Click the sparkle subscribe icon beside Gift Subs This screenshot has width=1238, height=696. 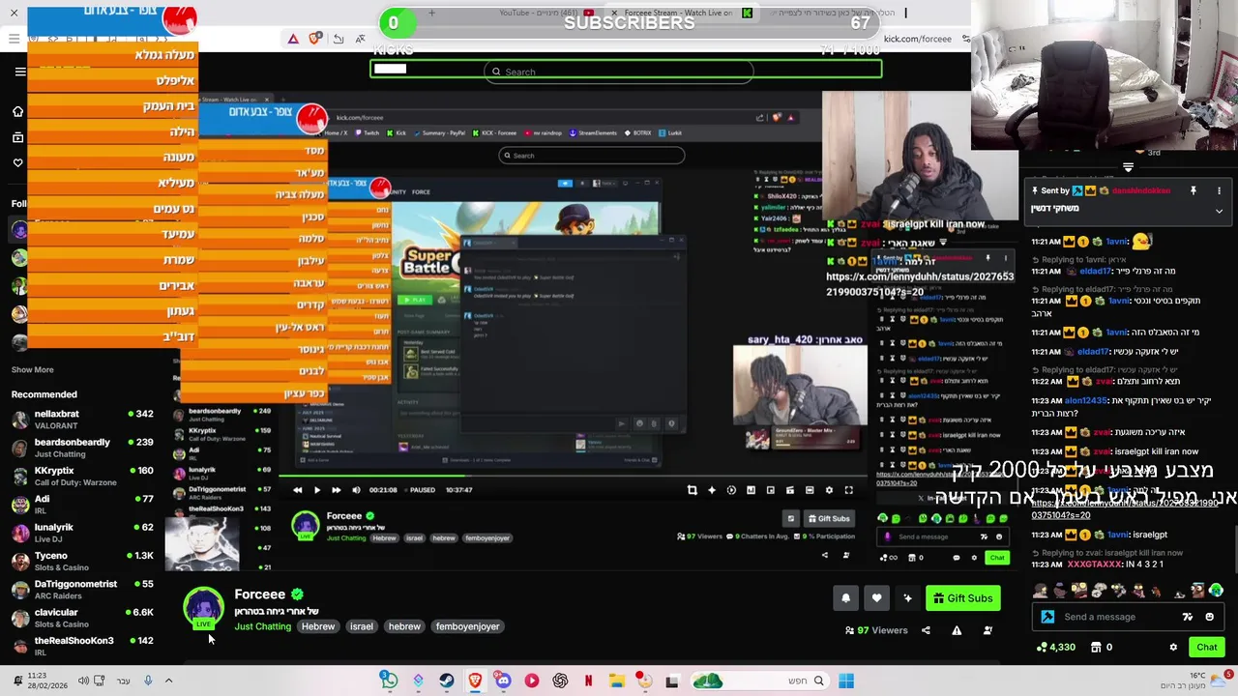[907, 598]
